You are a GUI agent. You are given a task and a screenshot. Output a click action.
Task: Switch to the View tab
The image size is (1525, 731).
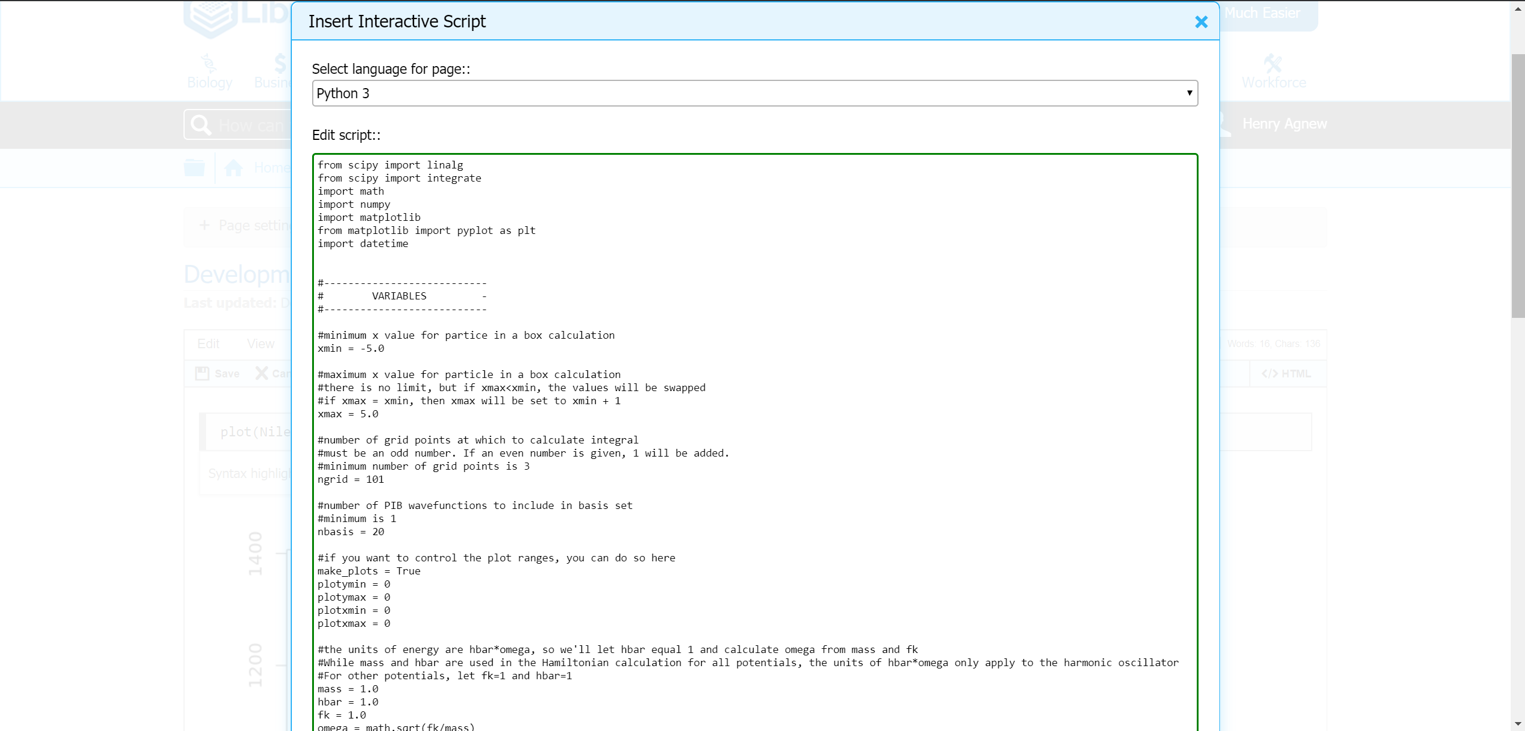tap(260, 344)
